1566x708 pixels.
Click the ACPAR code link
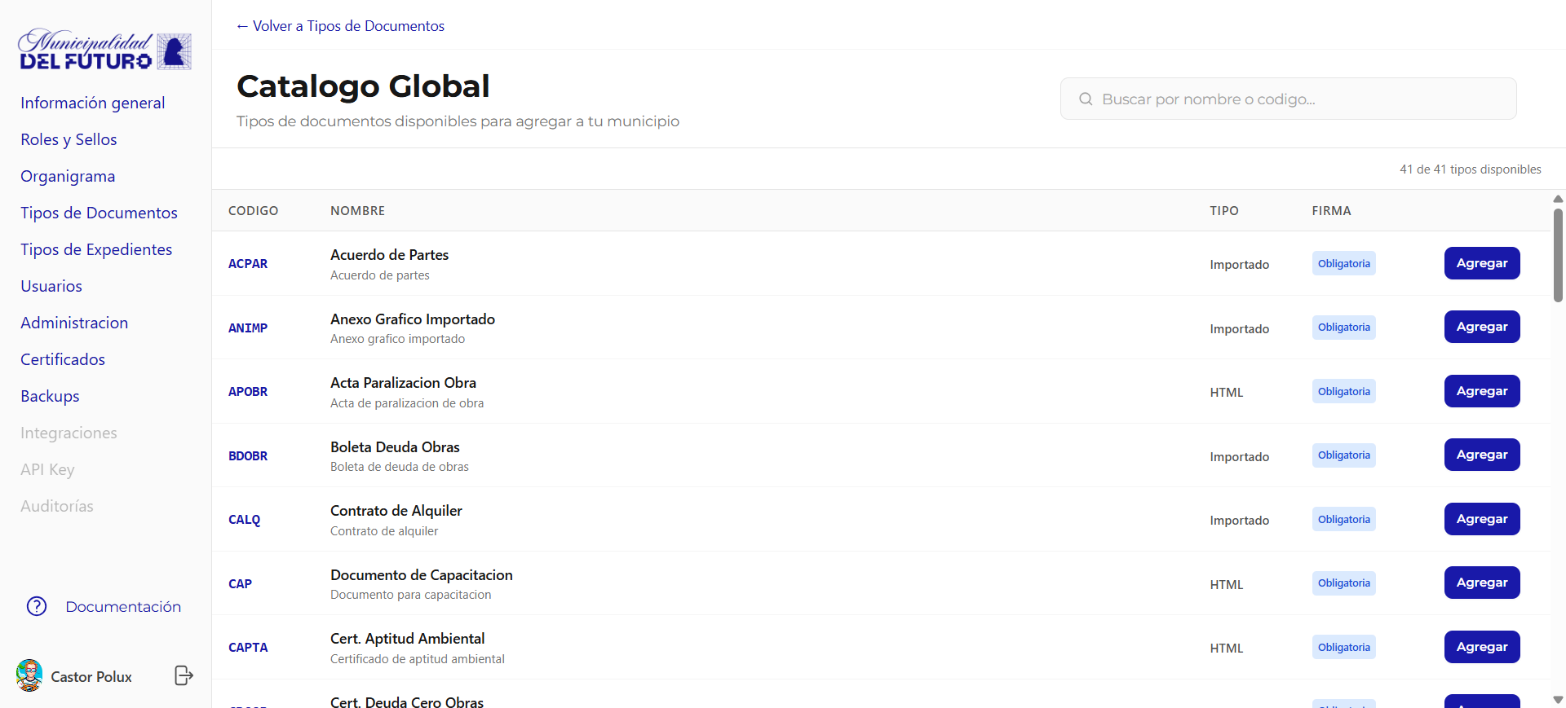(248, 264)
